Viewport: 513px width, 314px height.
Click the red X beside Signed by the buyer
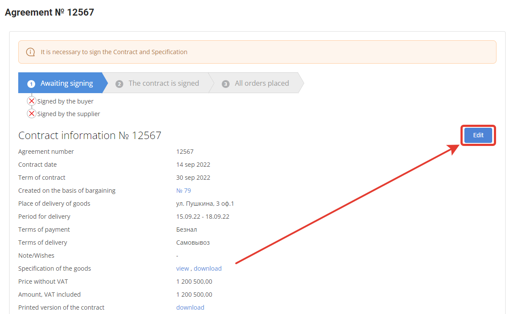pos(32,101)
